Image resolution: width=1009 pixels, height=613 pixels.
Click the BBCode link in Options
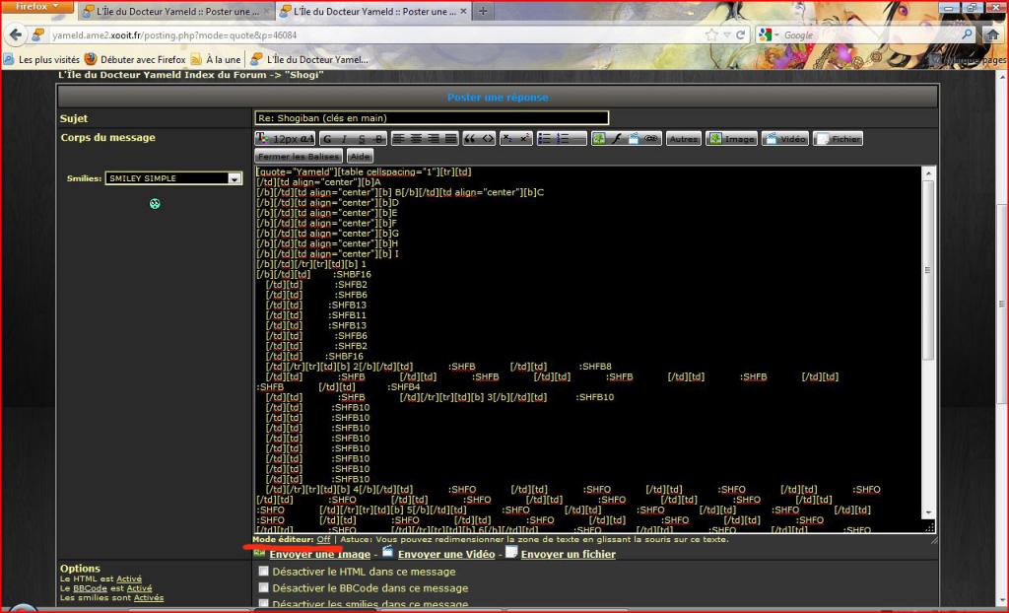tap(90, 588)
